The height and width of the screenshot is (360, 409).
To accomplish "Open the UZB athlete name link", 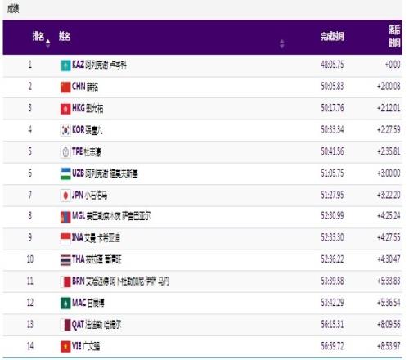I will tap(111, 173).
